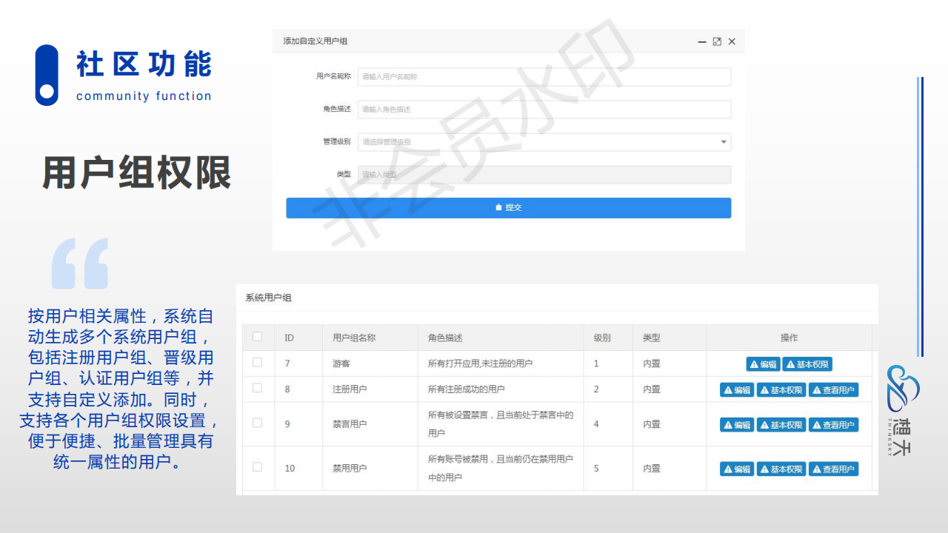Click 基本权限 button for 禁用用户 row
Viewport: 948px width, 533px height.
pos(781,469)
